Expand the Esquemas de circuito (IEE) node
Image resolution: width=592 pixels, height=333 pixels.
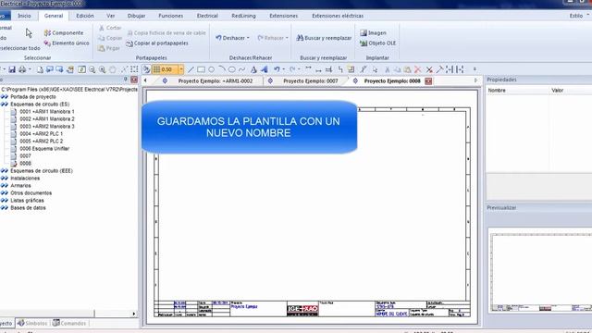(4, 170)
